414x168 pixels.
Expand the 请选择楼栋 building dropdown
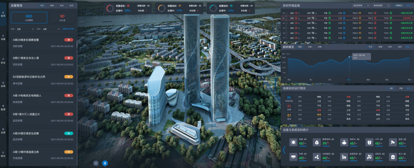(360, 5)
